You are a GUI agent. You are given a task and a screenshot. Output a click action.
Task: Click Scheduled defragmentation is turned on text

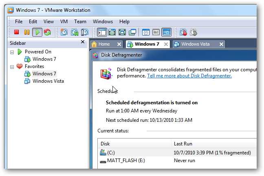152,103
